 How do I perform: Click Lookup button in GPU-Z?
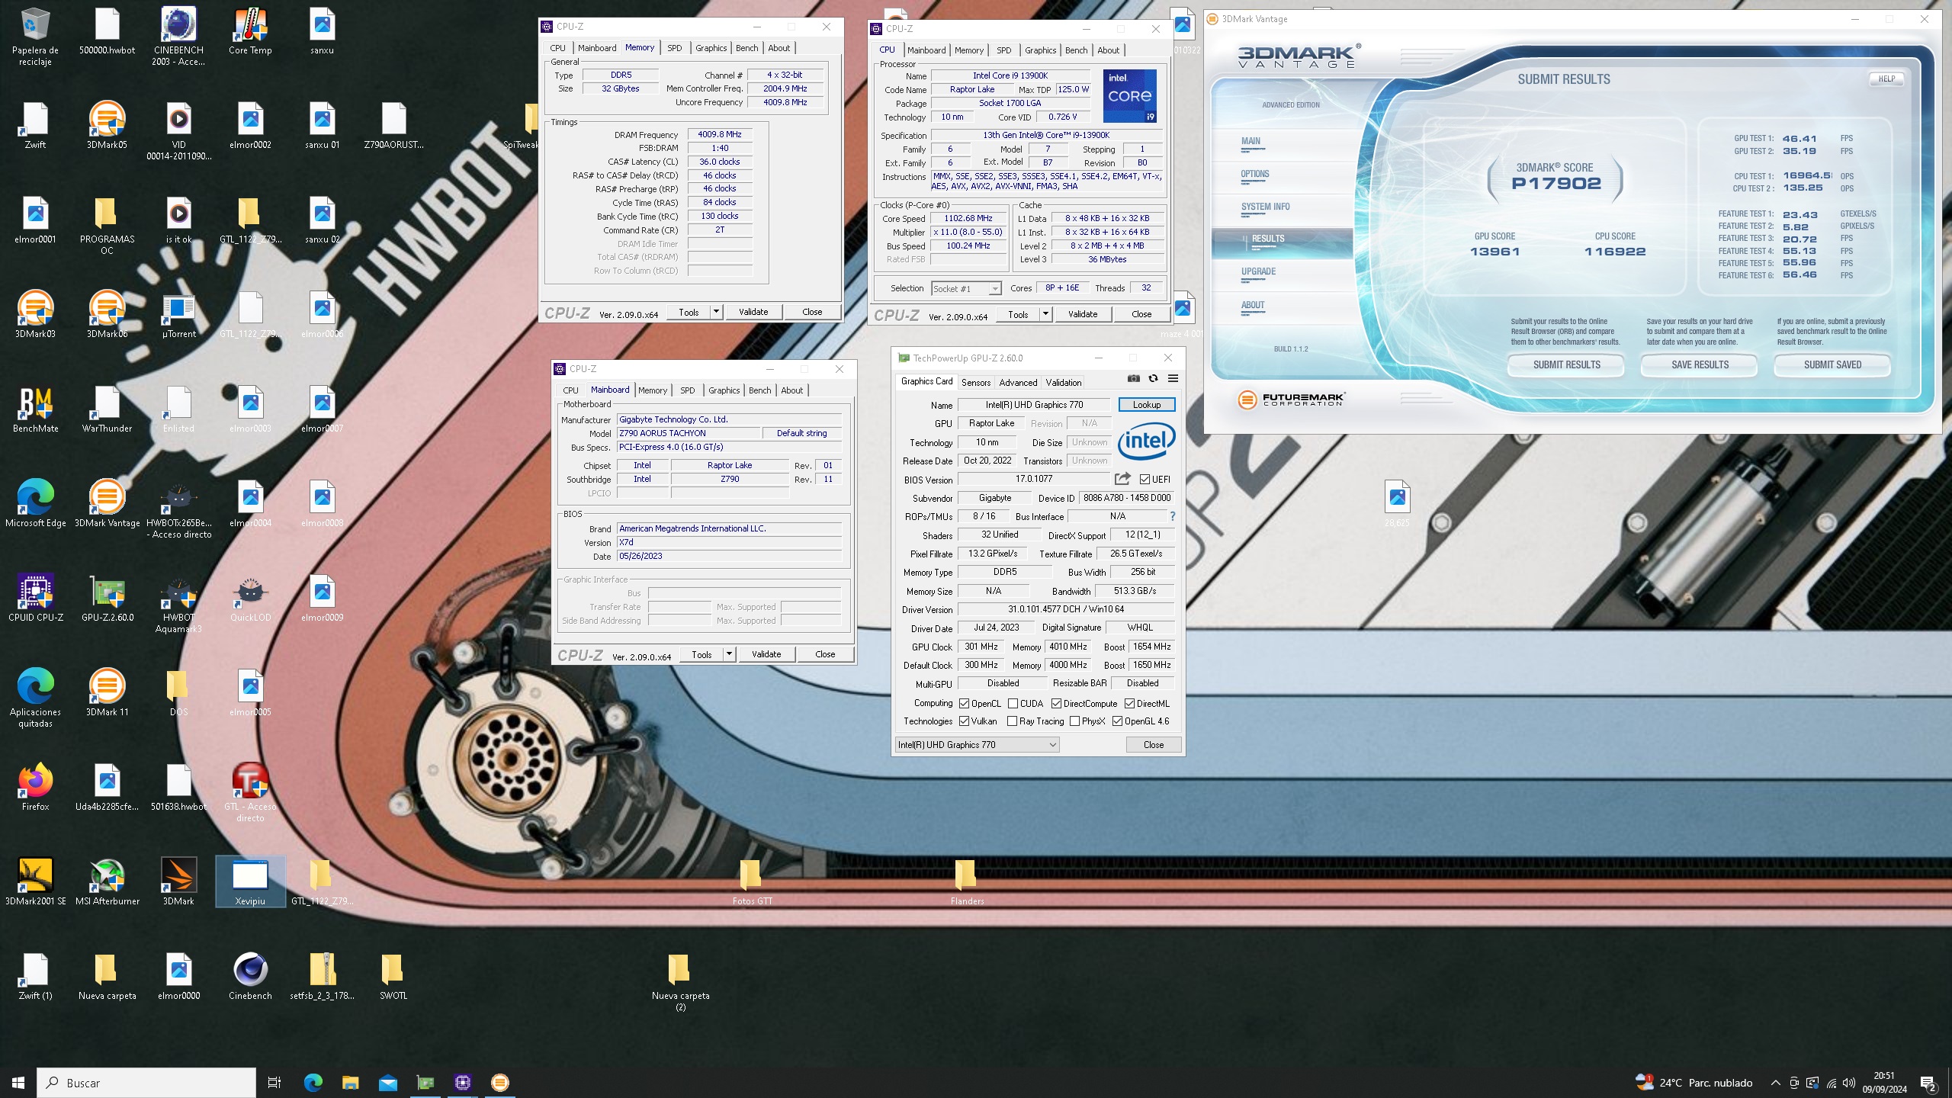tap(1147, 405)
